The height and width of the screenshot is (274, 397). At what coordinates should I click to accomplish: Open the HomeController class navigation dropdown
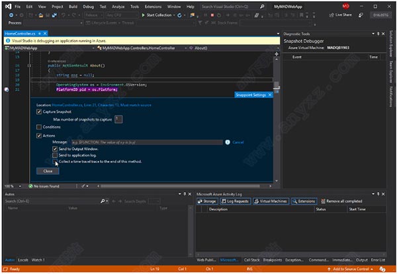142,48
